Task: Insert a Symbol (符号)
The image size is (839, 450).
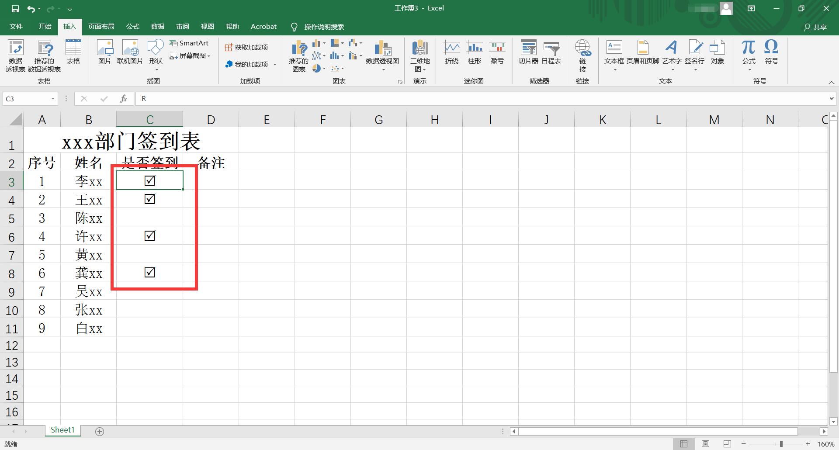Action: 771,52
